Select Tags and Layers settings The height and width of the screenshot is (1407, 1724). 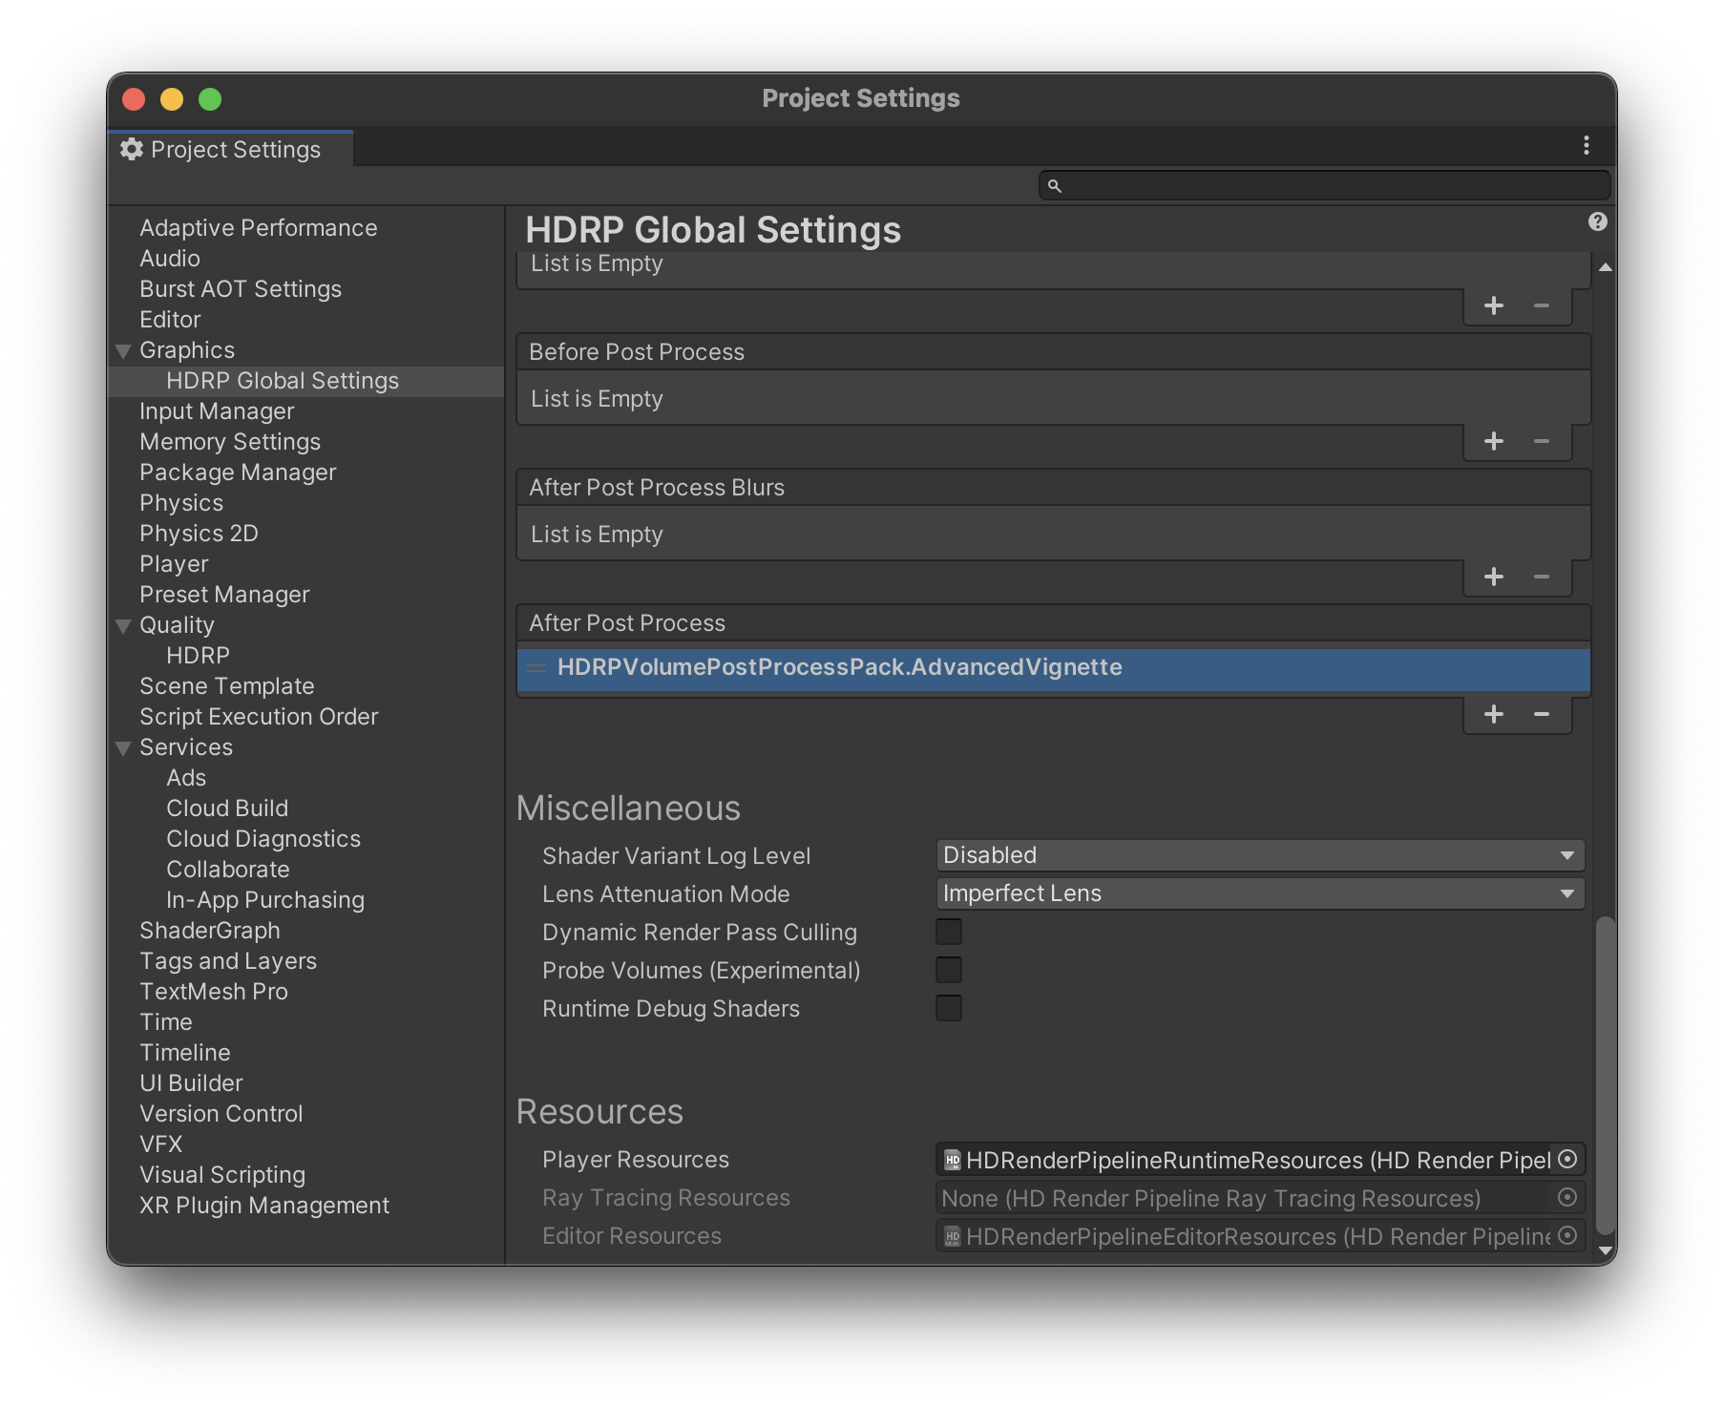tap(228, 961)
